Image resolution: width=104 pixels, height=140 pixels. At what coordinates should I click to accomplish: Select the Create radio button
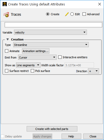(x=48, y=14)
